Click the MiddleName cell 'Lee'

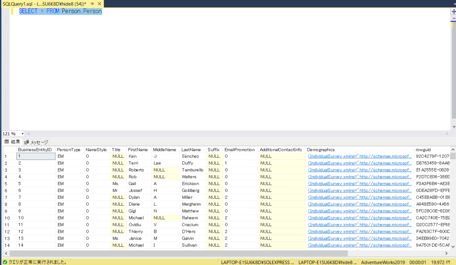[x=166, y=163]
